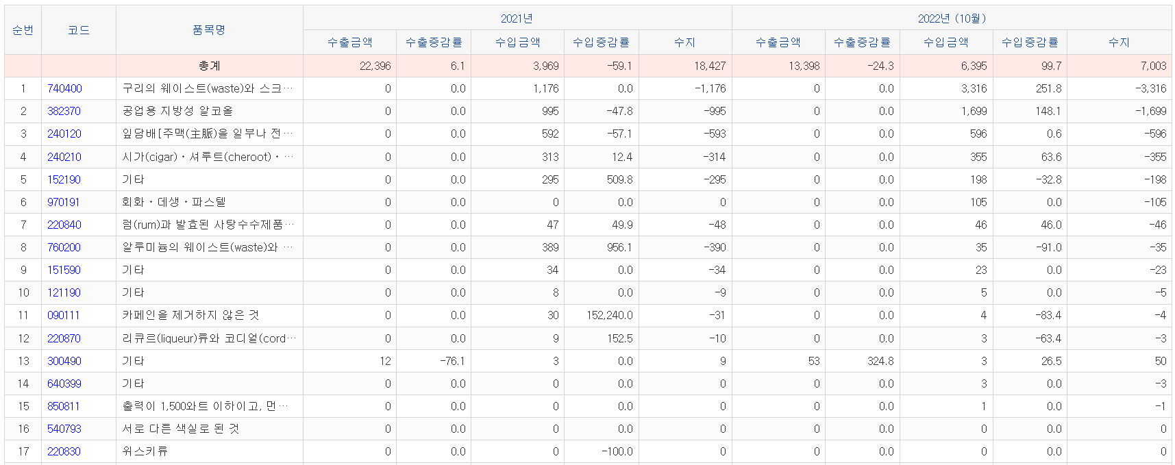Viewport: 1175px width, 465px height.
Task: Select the 2021년 group header
Action: [517, 18]
